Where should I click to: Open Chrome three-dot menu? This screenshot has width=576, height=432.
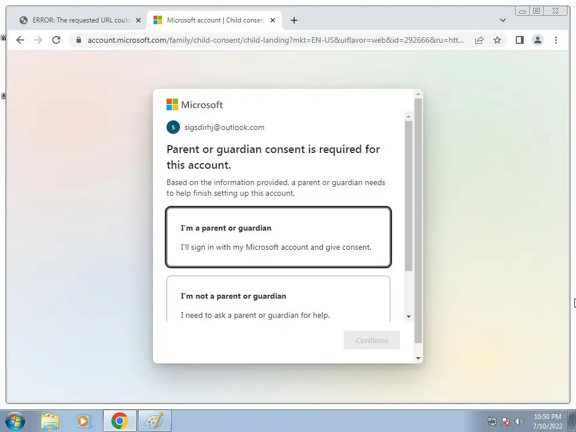coord(556,40)
